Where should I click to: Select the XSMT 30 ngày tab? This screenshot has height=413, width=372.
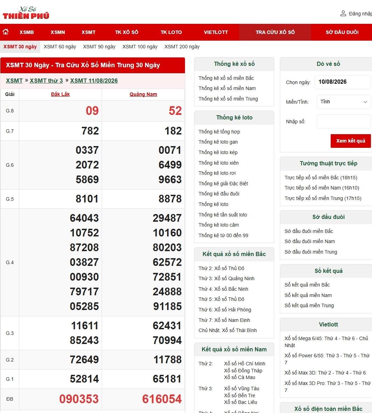[x=20, y=47]
